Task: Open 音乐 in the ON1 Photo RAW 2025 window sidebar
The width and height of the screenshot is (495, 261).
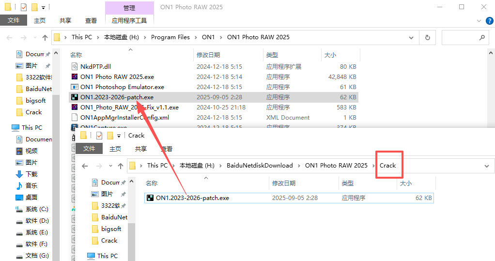Action: click(27, 185)
